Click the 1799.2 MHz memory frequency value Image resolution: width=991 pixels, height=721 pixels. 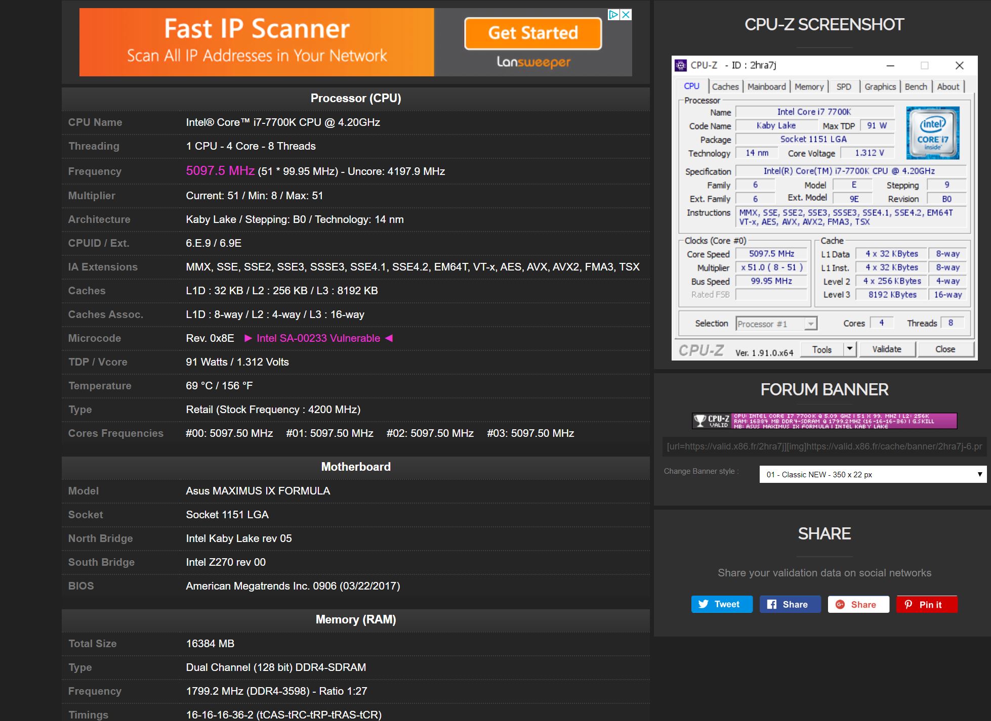click(x=276, y=691)
